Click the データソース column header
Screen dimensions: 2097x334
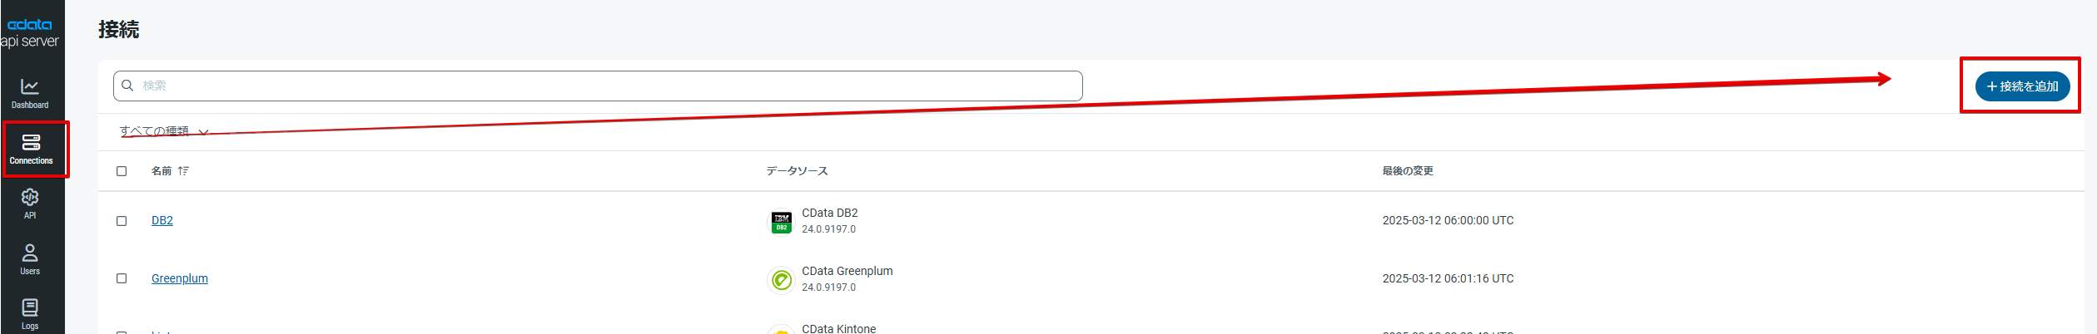click(797, 171)
